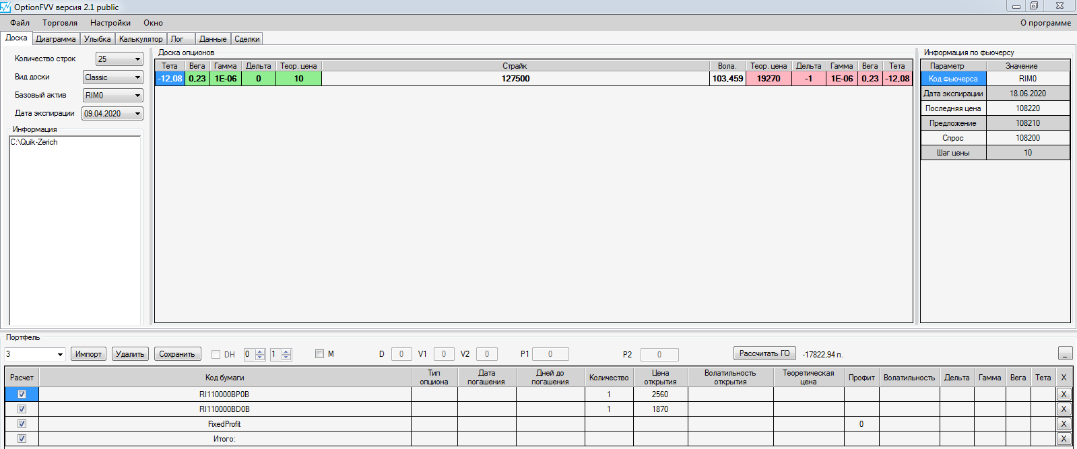Toggle the M checkbox
The width and height of the screenshot is (1077, 449).
point(320,353)
